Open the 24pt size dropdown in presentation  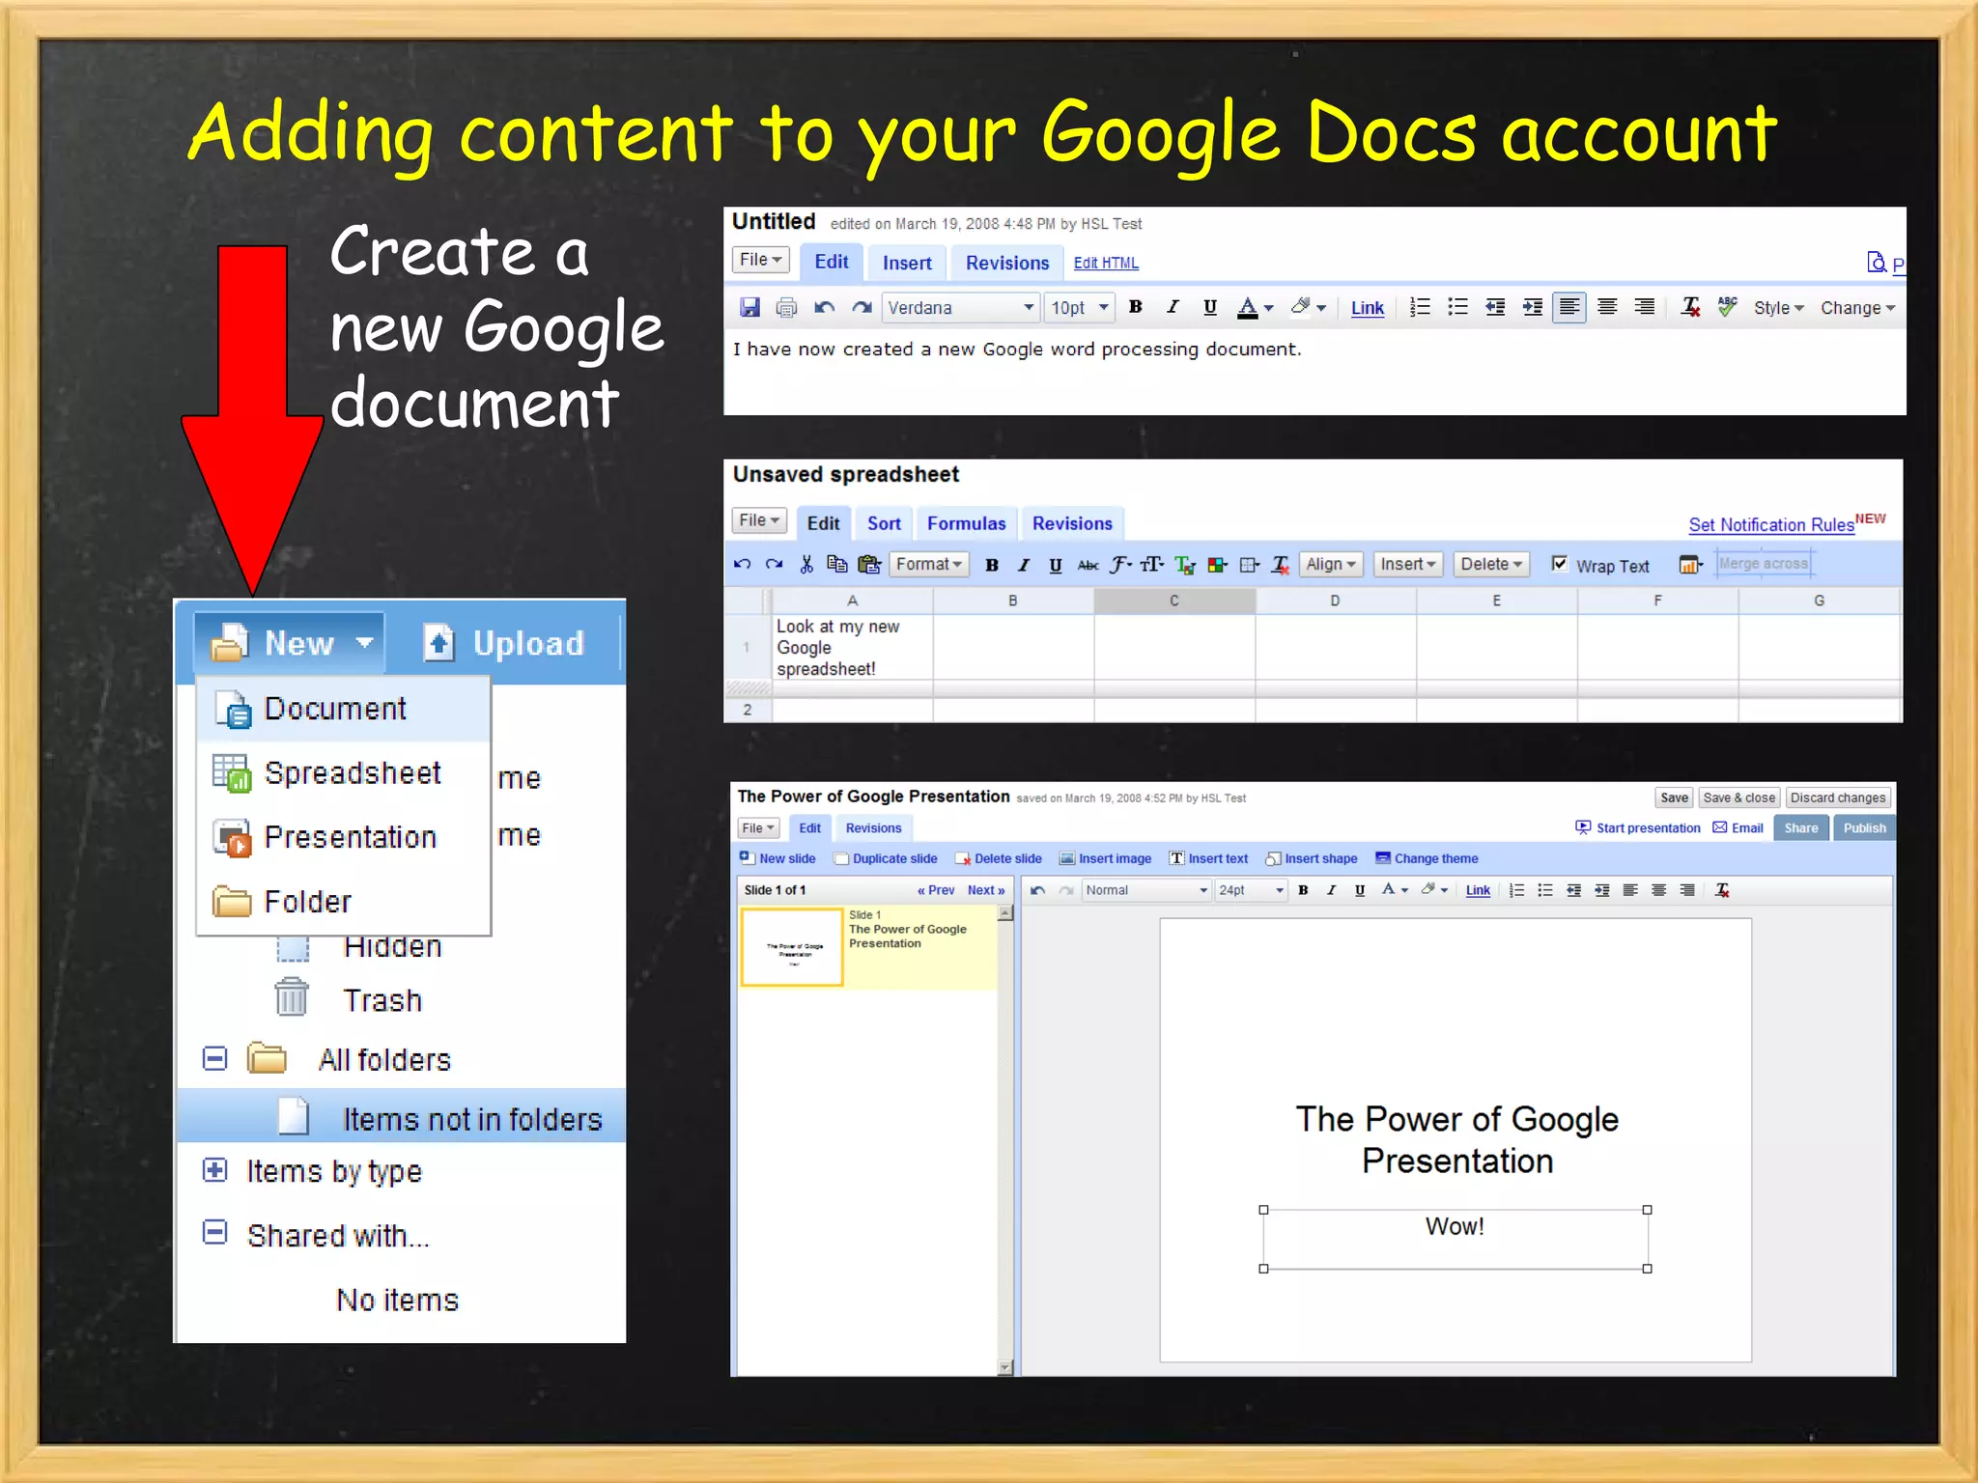coord(1251,890)
